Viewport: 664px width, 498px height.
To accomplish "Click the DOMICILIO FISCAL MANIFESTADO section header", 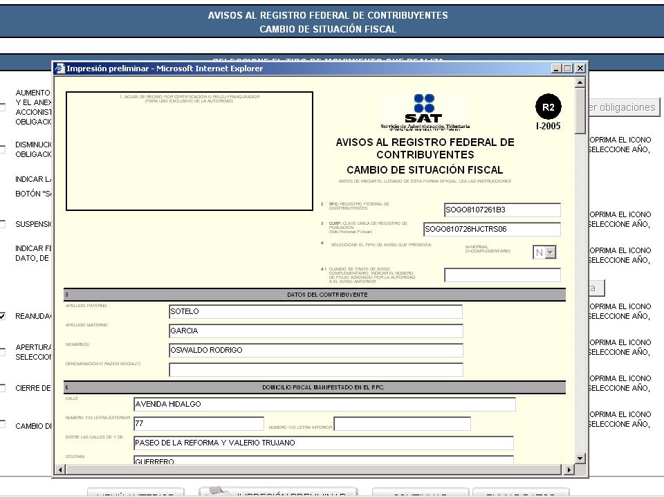I will (x=315, y=387).
